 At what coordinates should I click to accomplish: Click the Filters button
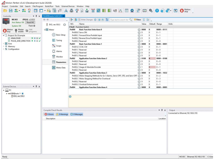tap(138, 20)
